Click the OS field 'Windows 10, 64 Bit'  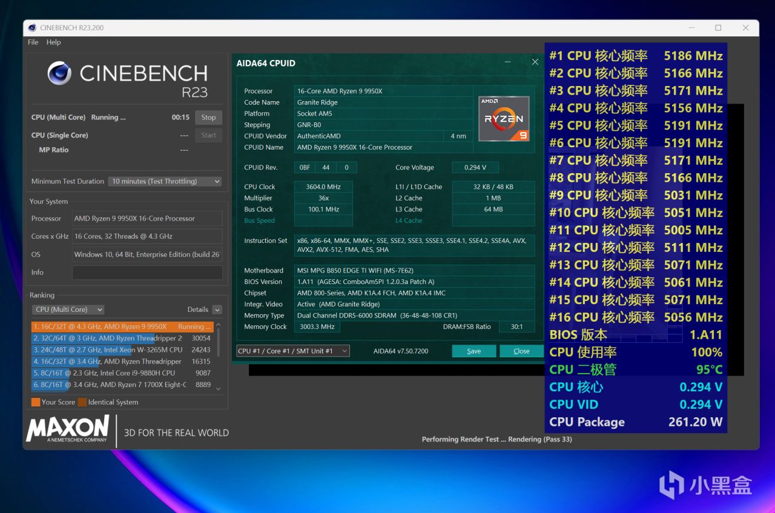click(x=147, y=254)
